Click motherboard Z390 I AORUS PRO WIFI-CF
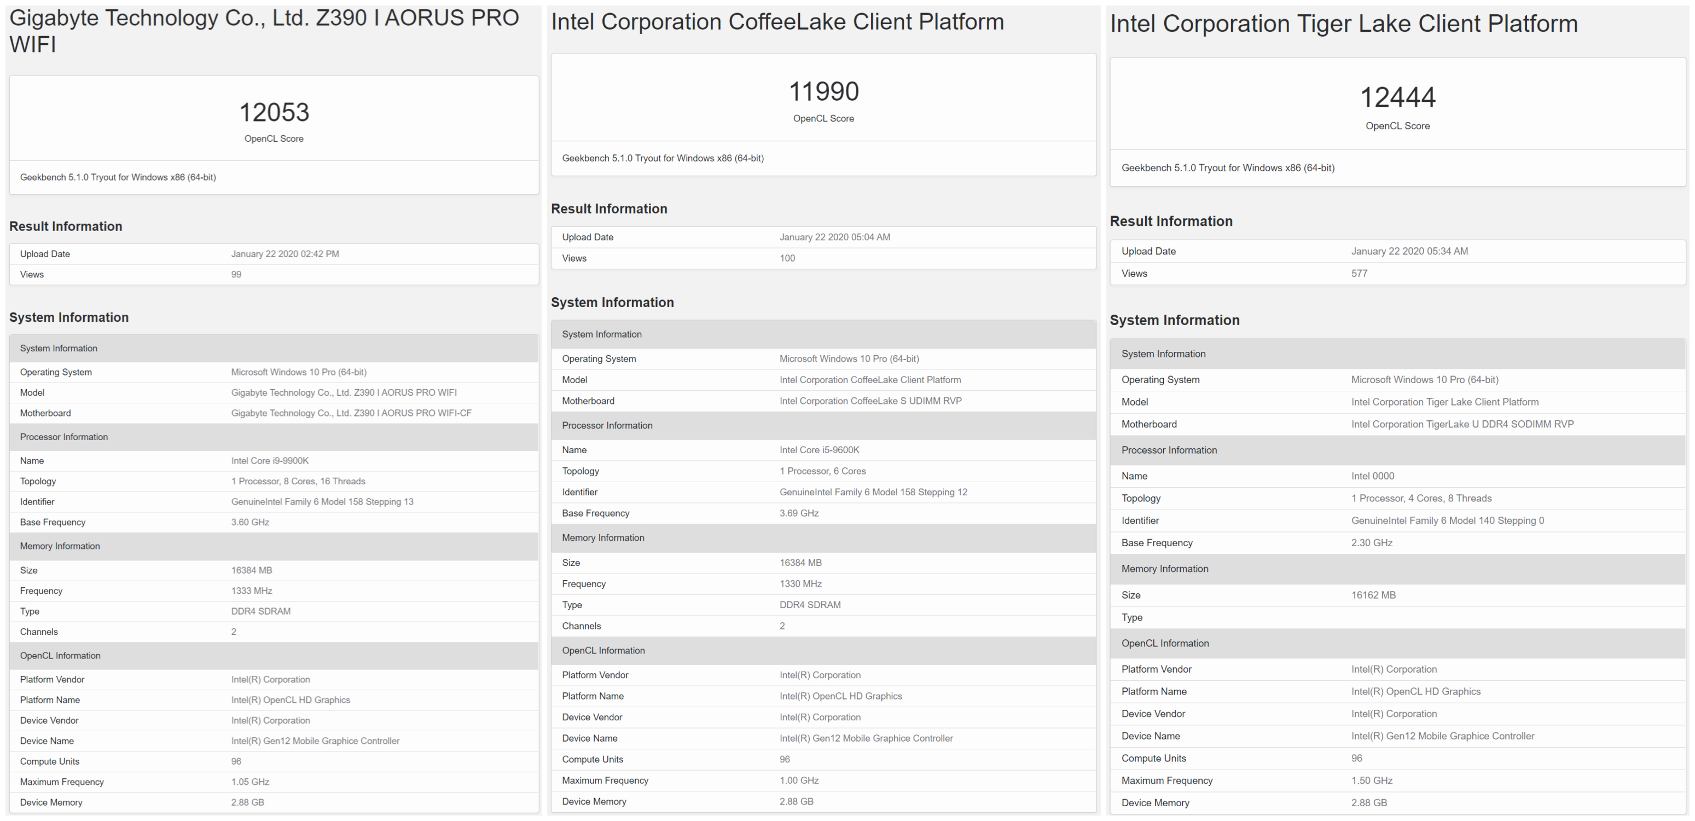 point(351,413)
